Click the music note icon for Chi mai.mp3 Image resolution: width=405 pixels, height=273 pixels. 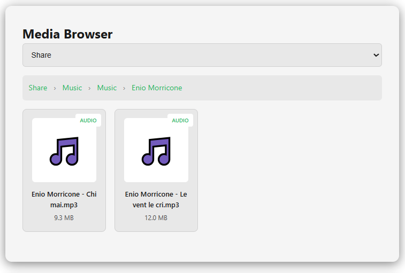pyautogui.click(x=64, y=151)
